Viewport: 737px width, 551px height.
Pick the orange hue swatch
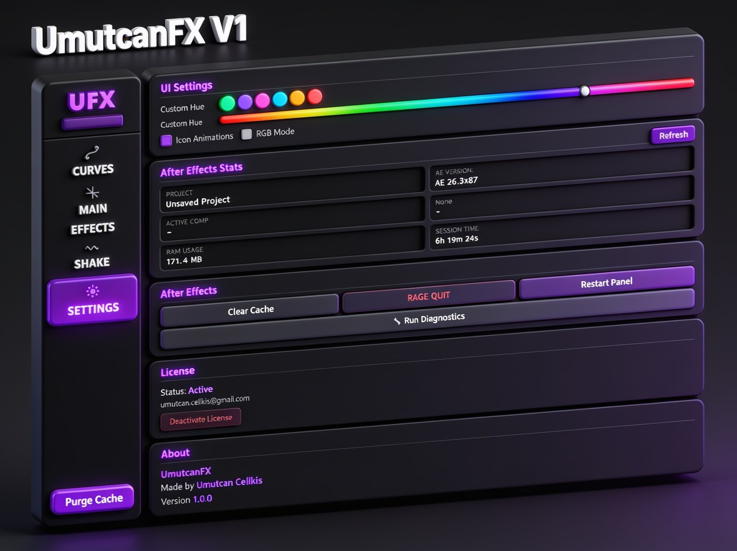297,98
